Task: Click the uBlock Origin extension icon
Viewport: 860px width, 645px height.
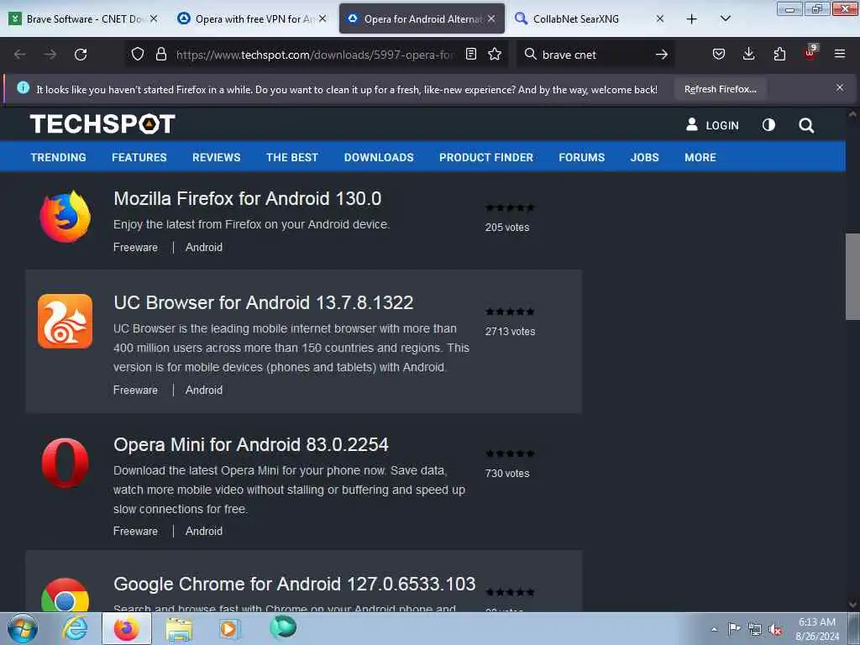Action: (810, 53)
